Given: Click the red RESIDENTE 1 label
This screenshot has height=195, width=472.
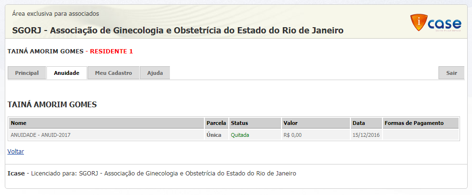Looking at the screenshot, I should click(x=112, y=51).
